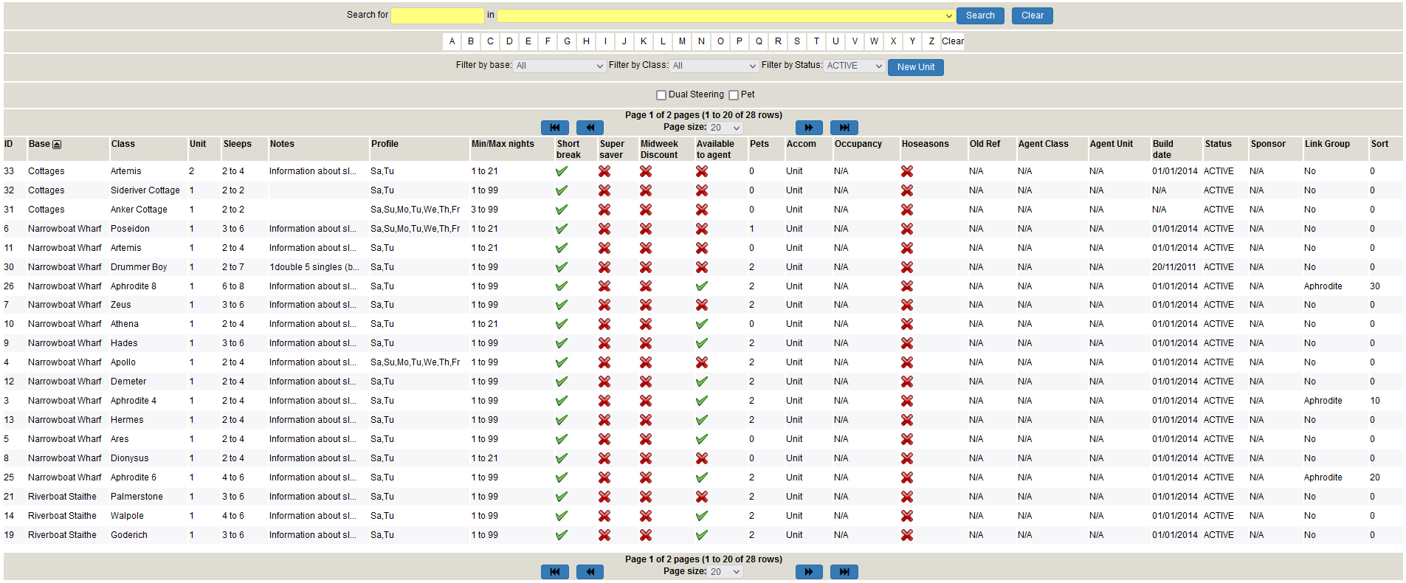Click Super saver cross for Drummer Boy
1406x583 pixels.
click(604, 267)
